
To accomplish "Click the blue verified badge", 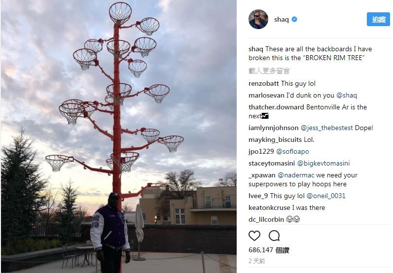I will click(x=294, y=19).
